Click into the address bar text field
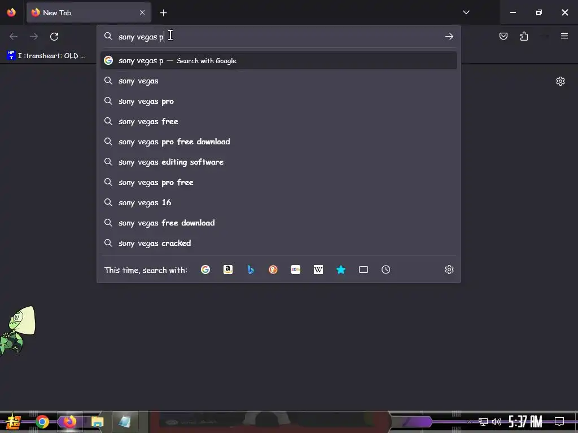 [x=279, y=37]
